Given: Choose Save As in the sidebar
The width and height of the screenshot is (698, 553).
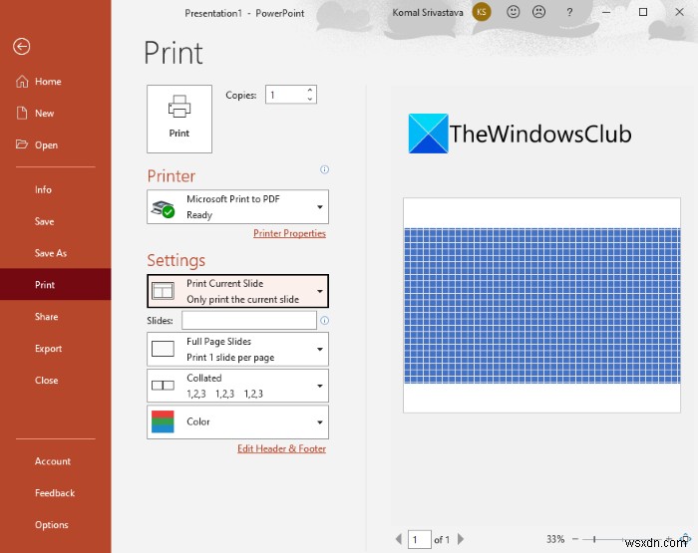Looking at the screenshot, I should [x=55, y=253].
